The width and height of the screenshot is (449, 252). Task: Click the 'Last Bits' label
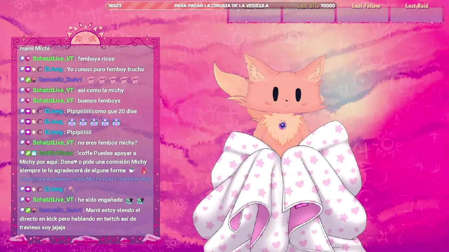[x=308, y=6]
